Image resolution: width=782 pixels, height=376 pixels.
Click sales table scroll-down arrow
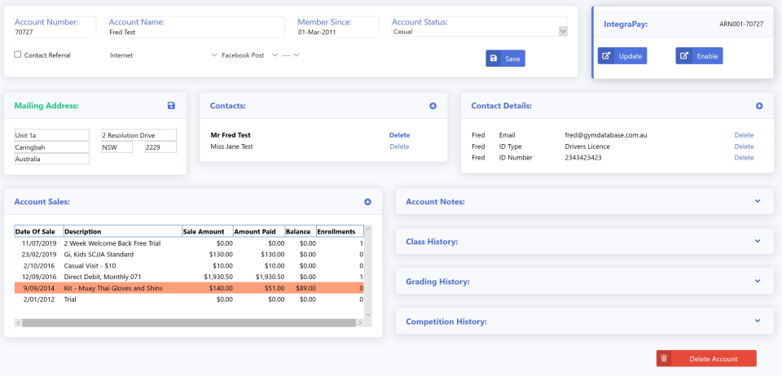click(x=368, y=314)
